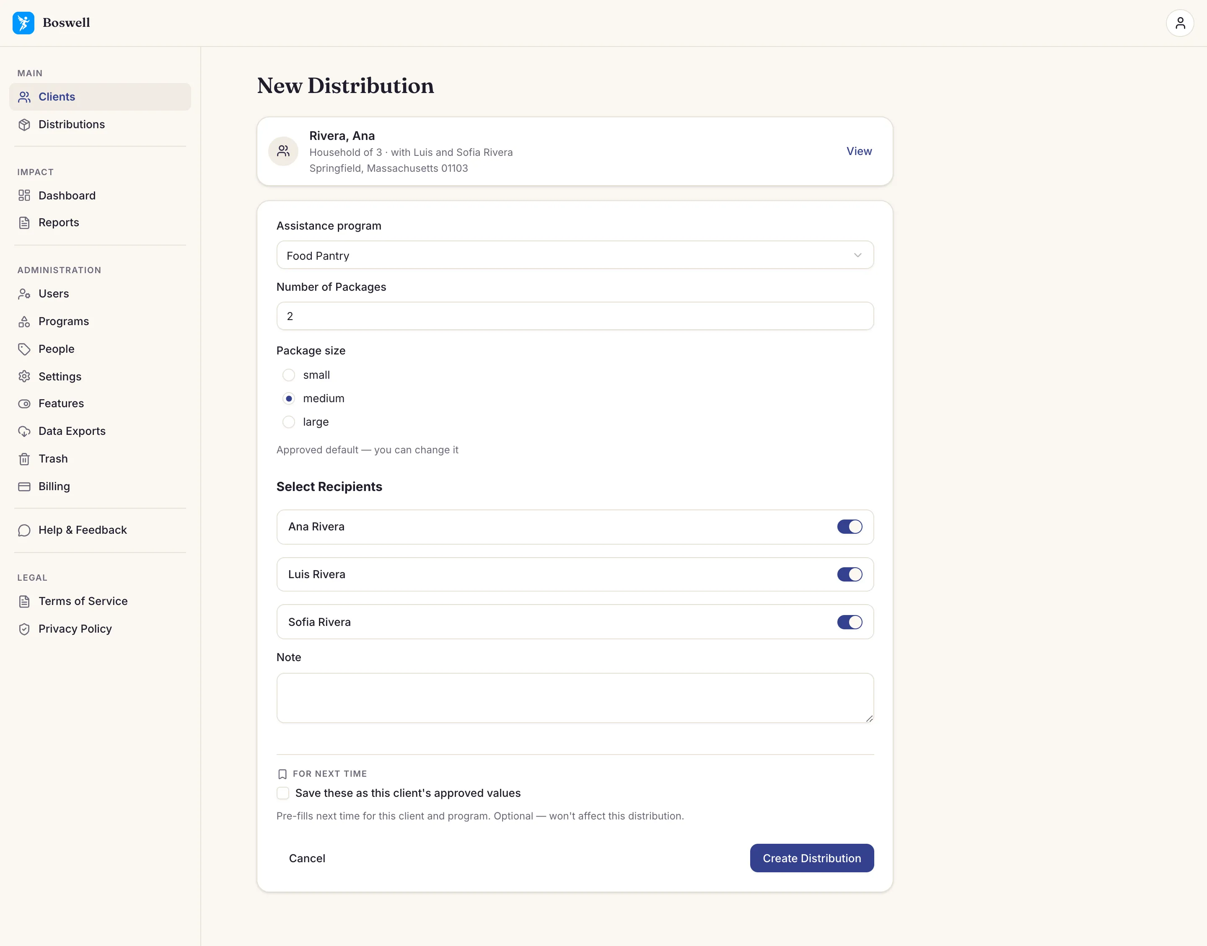Go to Distributions in the sidebar
1207x946 pixels.
point(100,124)
